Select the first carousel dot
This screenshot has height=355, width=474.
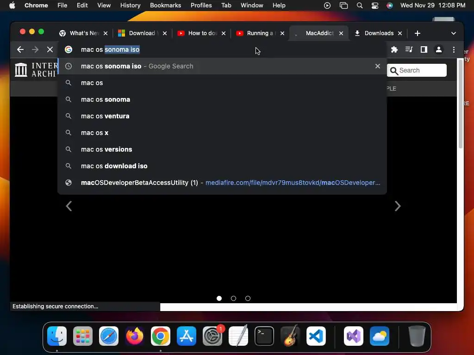pos(219,298)
